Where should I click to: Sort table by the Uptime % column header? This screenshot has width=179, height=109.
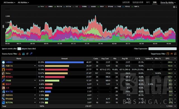click(x=149, y=59)
